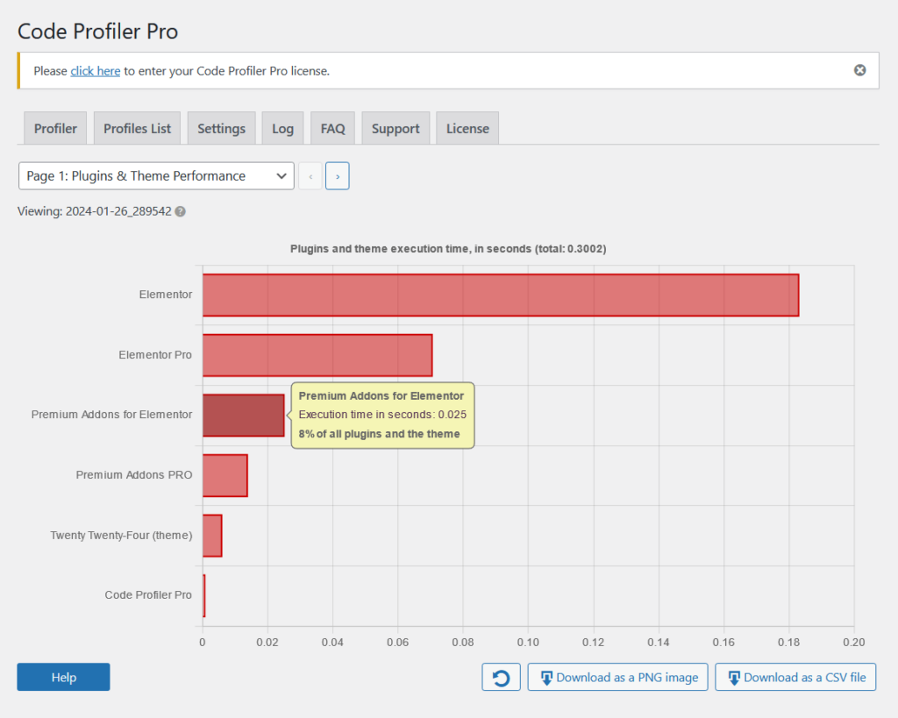The width and height of the screenshot is (898, 718).
Task: Click the tooltip '8% of all plugins and the theme'
Action: (x=379, y=434)
